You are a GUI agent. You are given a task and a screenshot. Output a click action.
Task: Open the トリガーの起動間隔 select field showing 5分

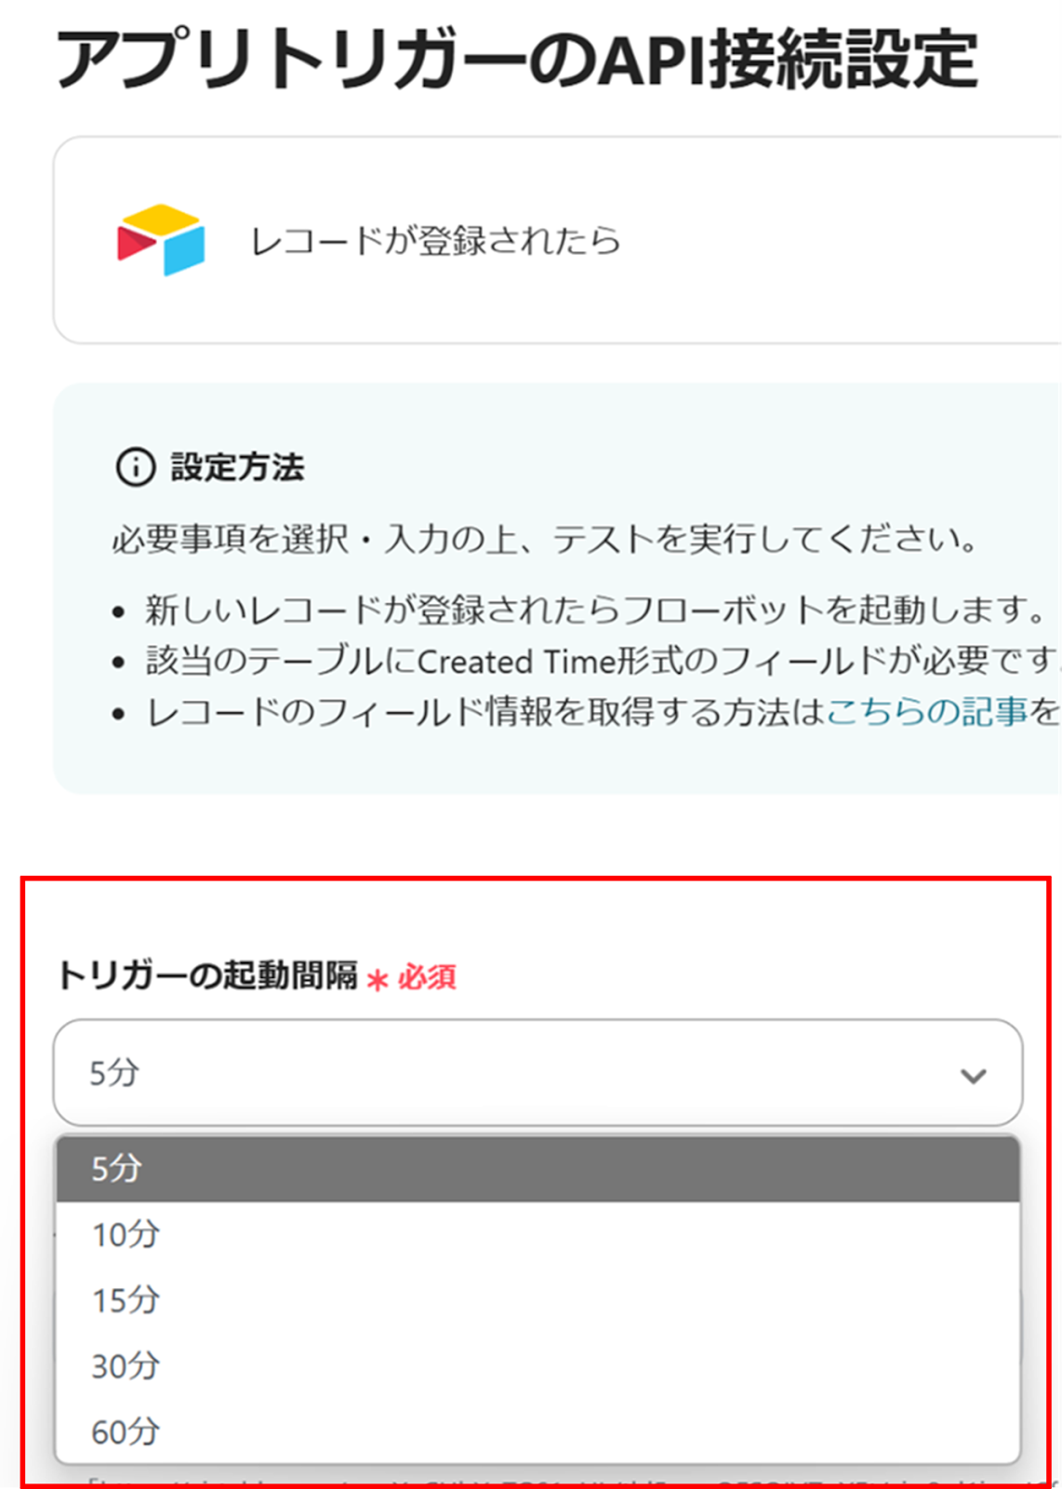521,1073
